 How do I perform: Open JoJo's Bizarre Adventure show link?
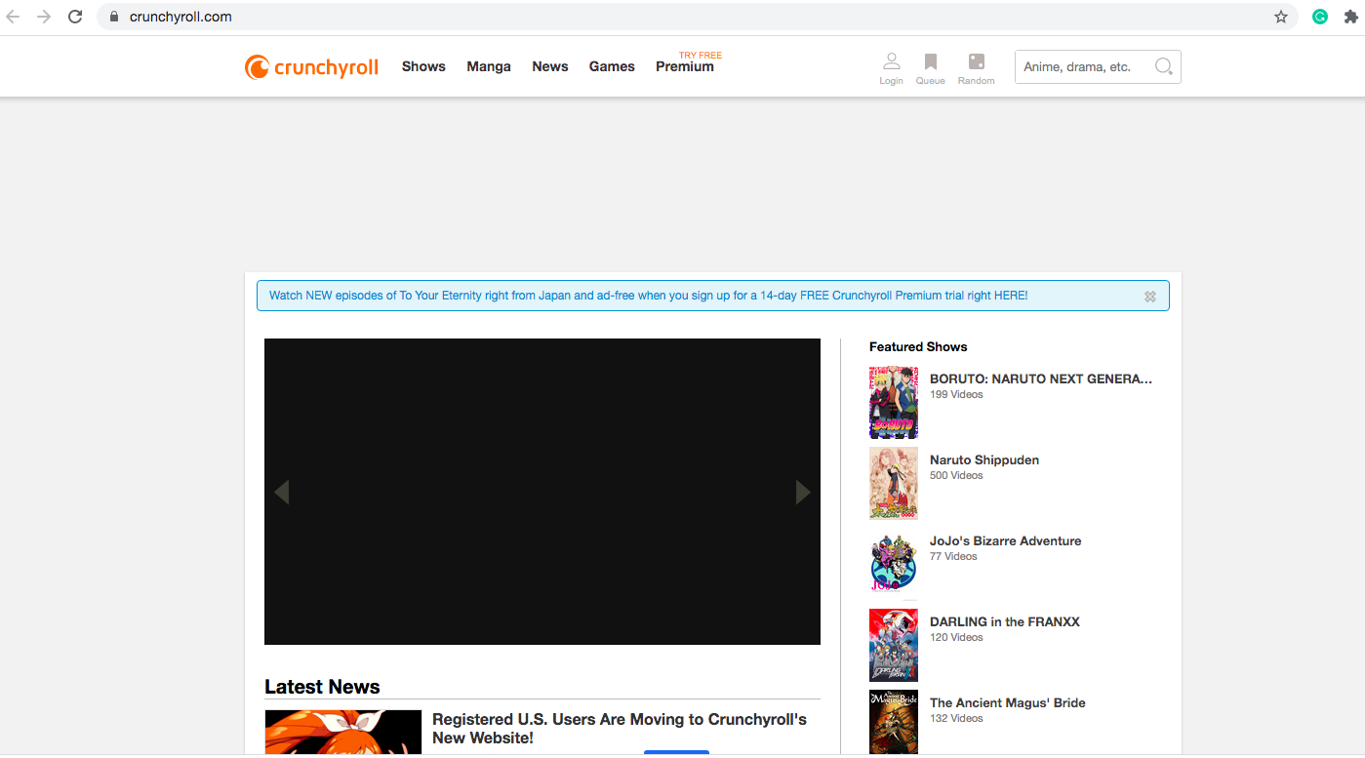coord(1005,540)
